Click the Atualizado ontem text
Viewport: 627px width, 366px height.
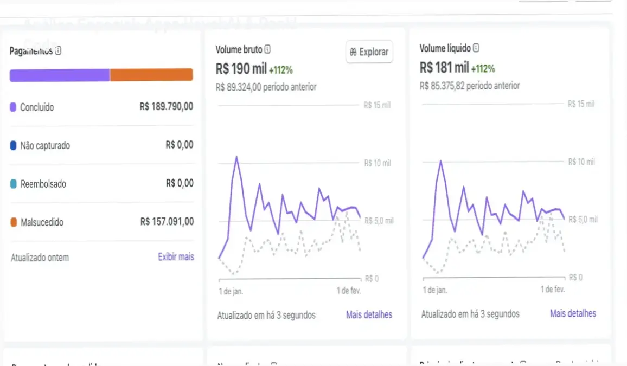coord(40,258)
